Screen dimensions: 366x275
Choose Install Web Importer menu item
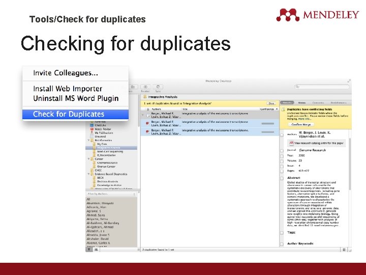(68, 89)
